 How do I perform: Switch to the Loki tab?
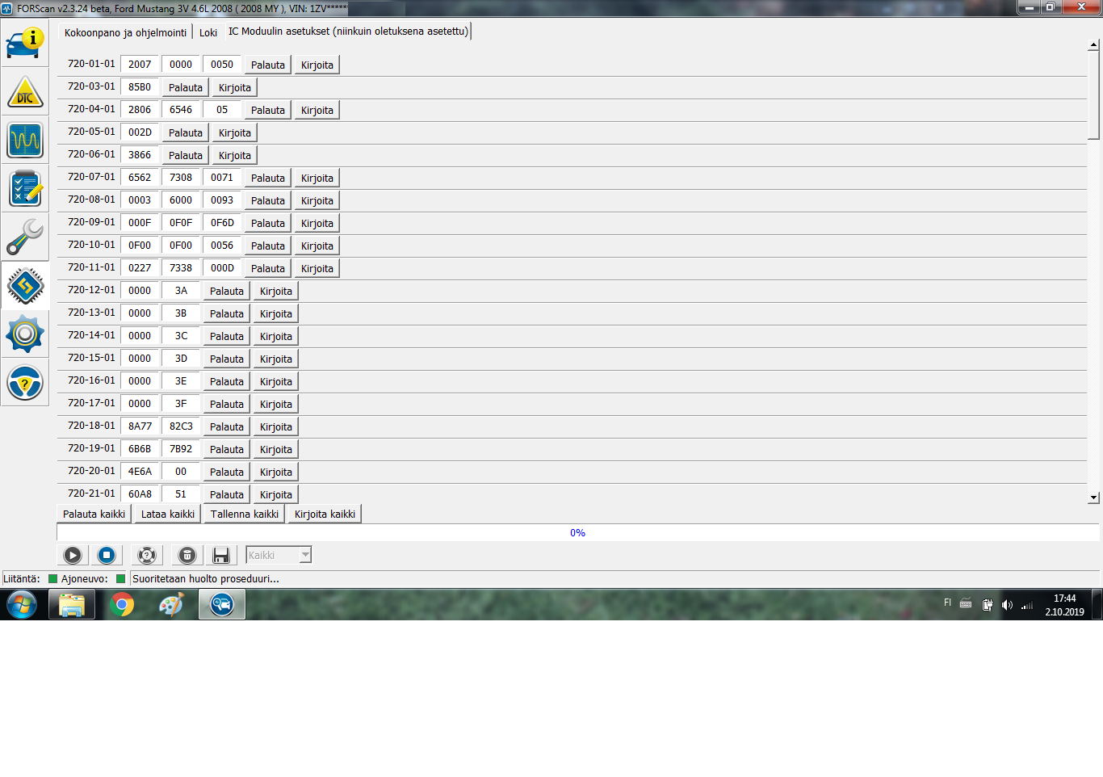208,33
